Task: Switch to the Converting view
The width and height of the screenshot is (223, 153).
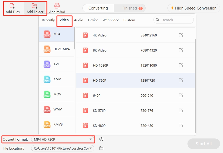Action: [x=98, y=8]
